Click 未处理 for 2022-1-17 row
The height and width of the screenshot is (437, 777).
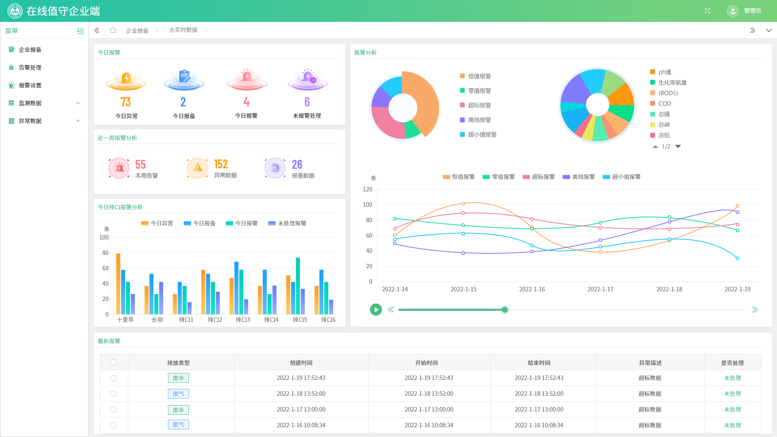tap(732, 409)
